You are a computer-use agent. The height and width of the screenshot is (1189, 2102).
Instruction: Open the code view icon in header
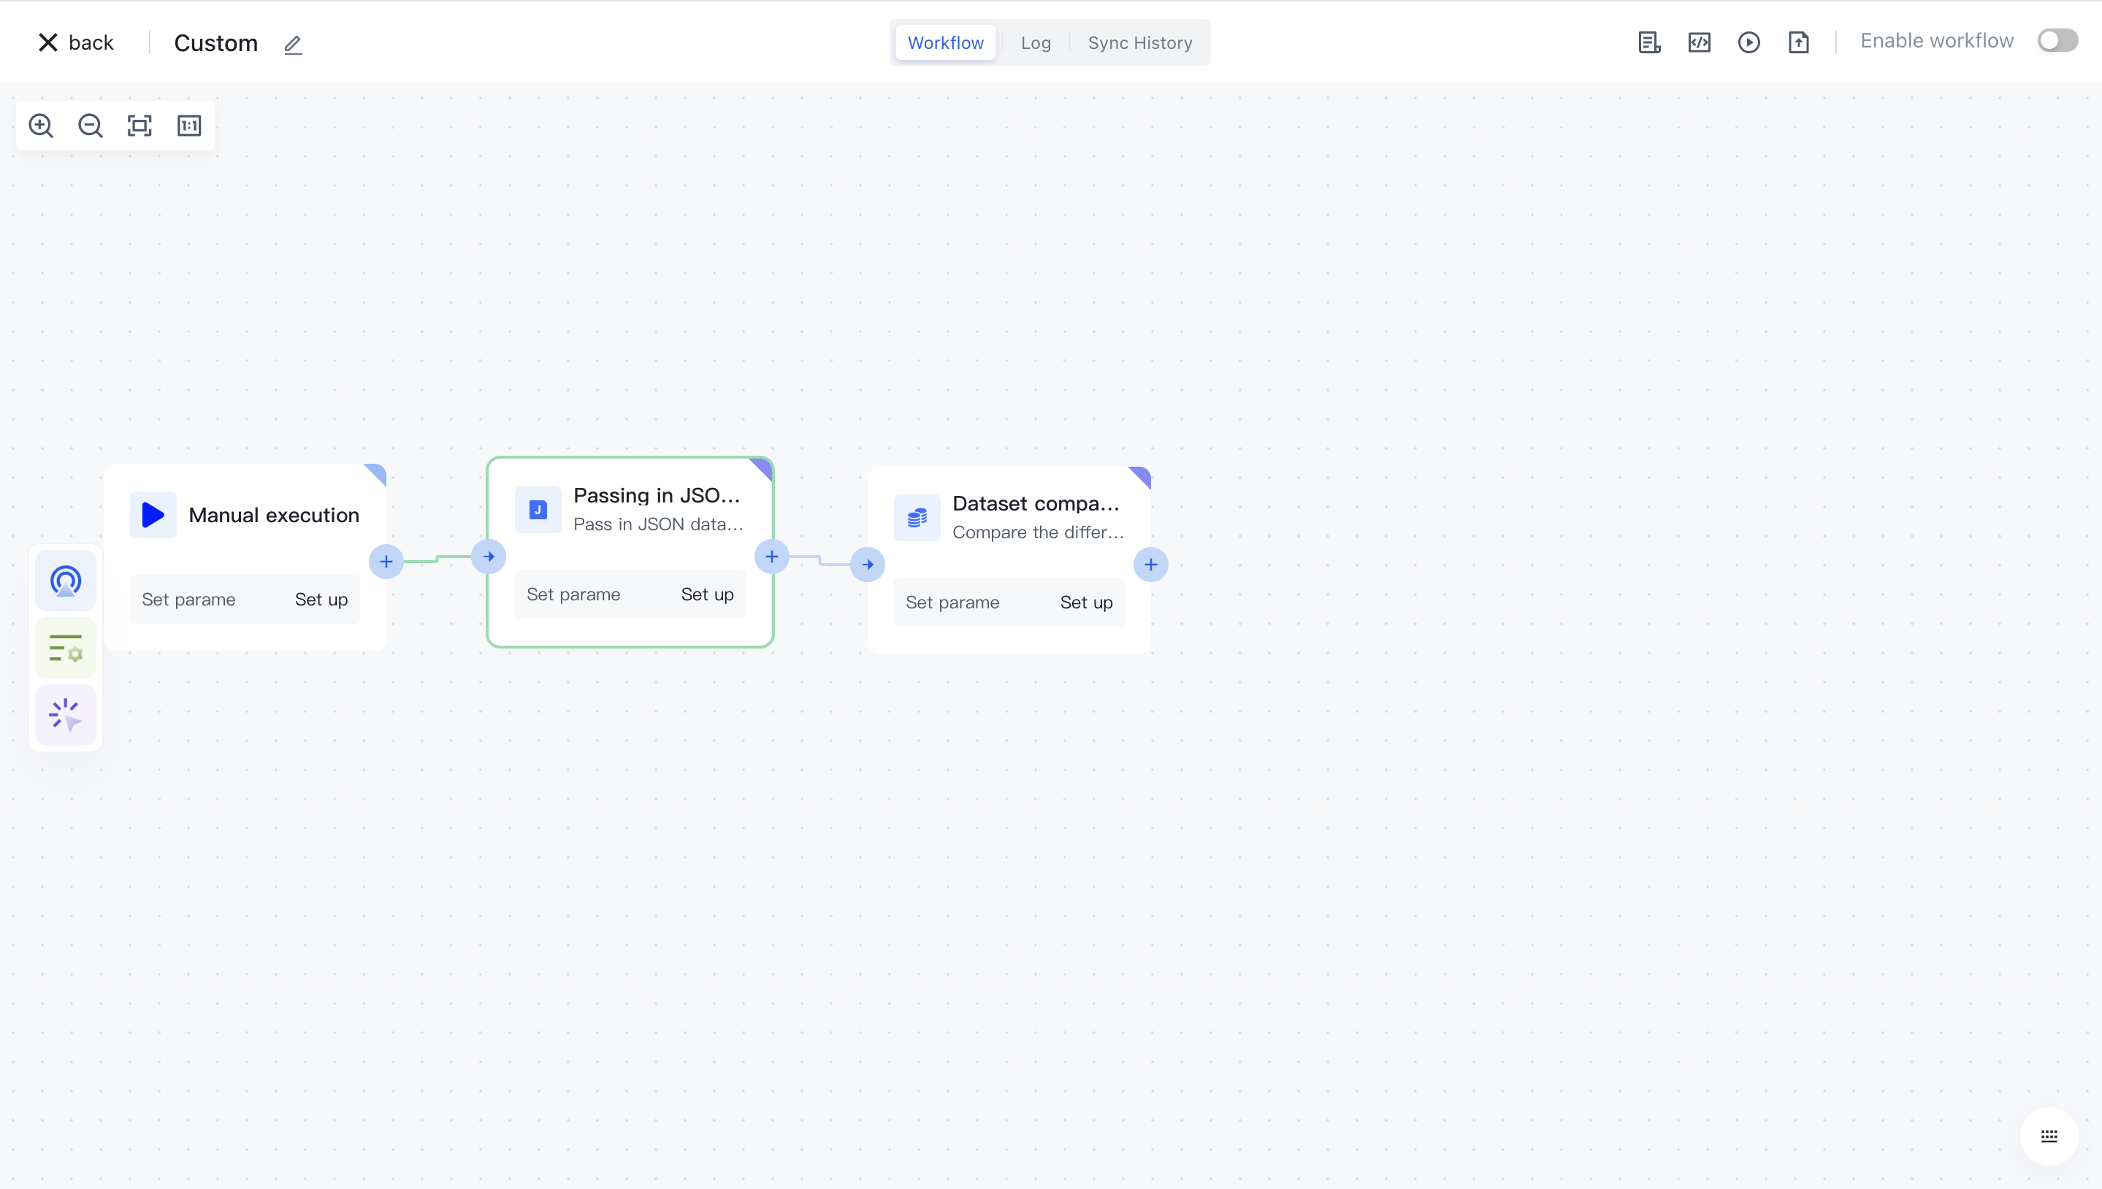click(x=1699, y=42)
